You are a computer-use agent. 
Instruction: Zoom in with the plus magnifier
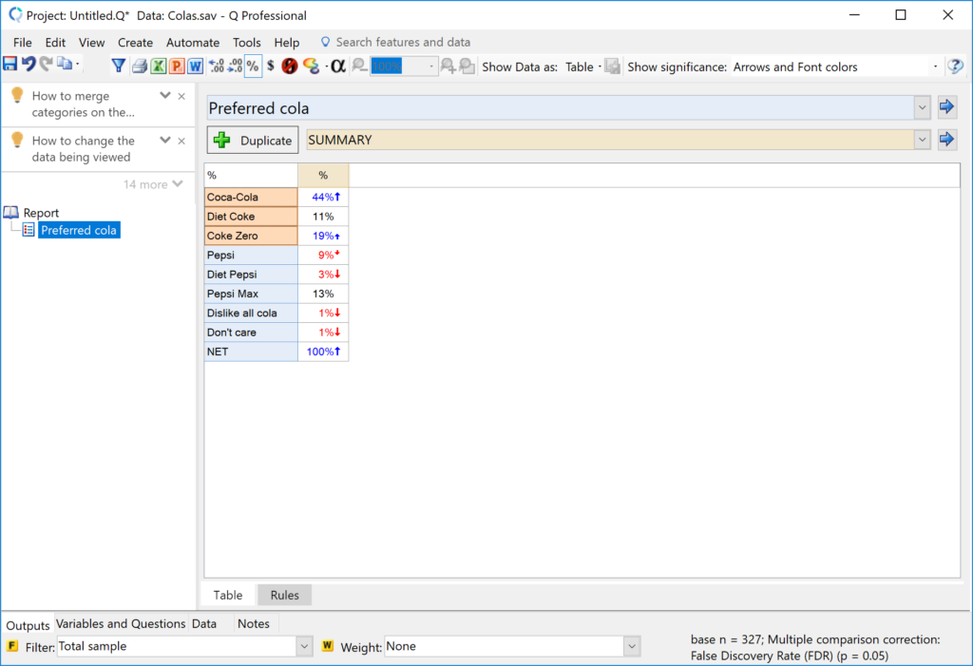coord(448,67)
